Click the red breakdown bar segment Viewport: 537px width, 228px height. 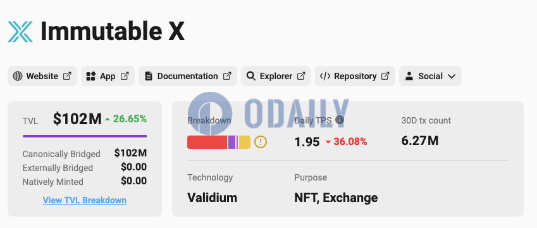point(207,142)
